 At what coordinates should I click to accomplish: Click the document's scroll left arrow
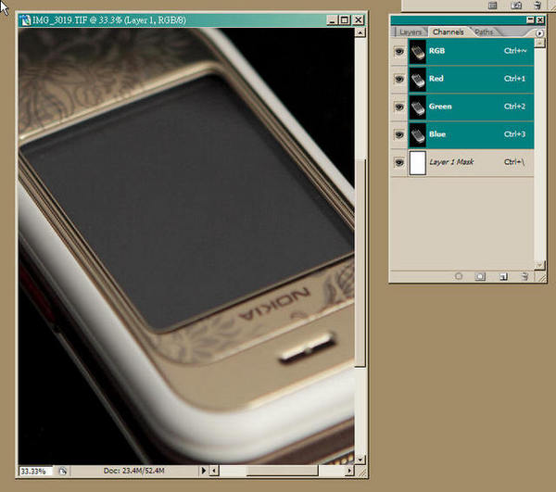(x=214, y=471)
